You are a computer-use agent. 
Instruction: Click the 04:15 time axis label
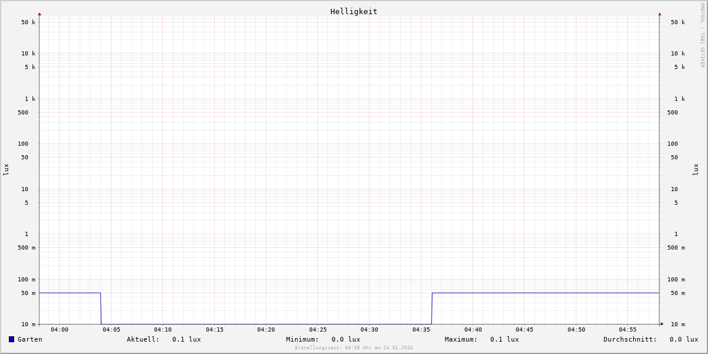click(215, 330)
